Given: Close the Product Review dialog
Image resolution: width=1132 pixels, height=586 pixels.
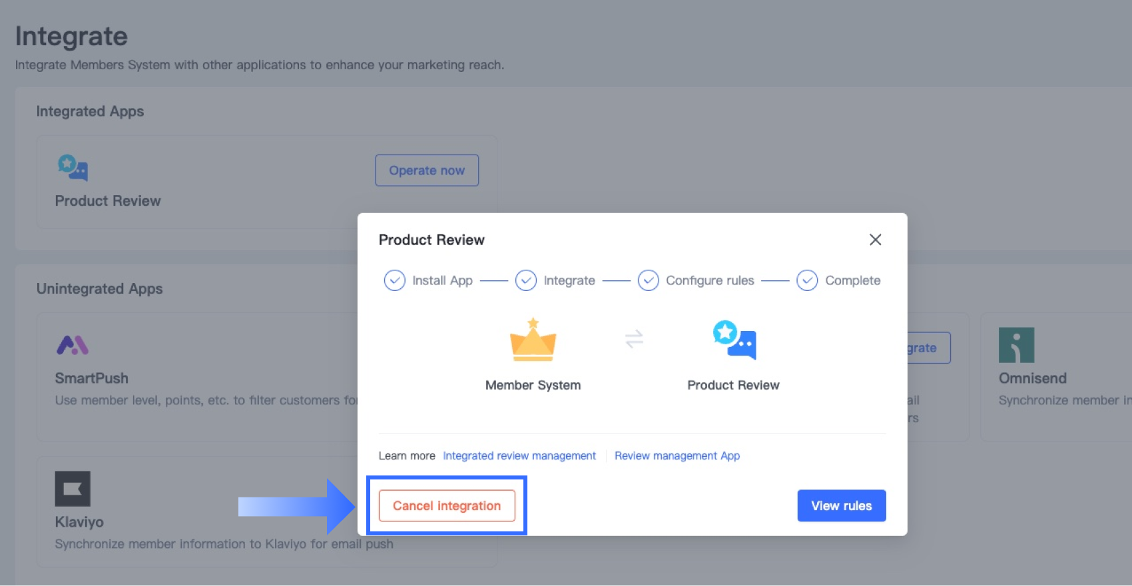Looking at the screenshot, I should [875, 240].
